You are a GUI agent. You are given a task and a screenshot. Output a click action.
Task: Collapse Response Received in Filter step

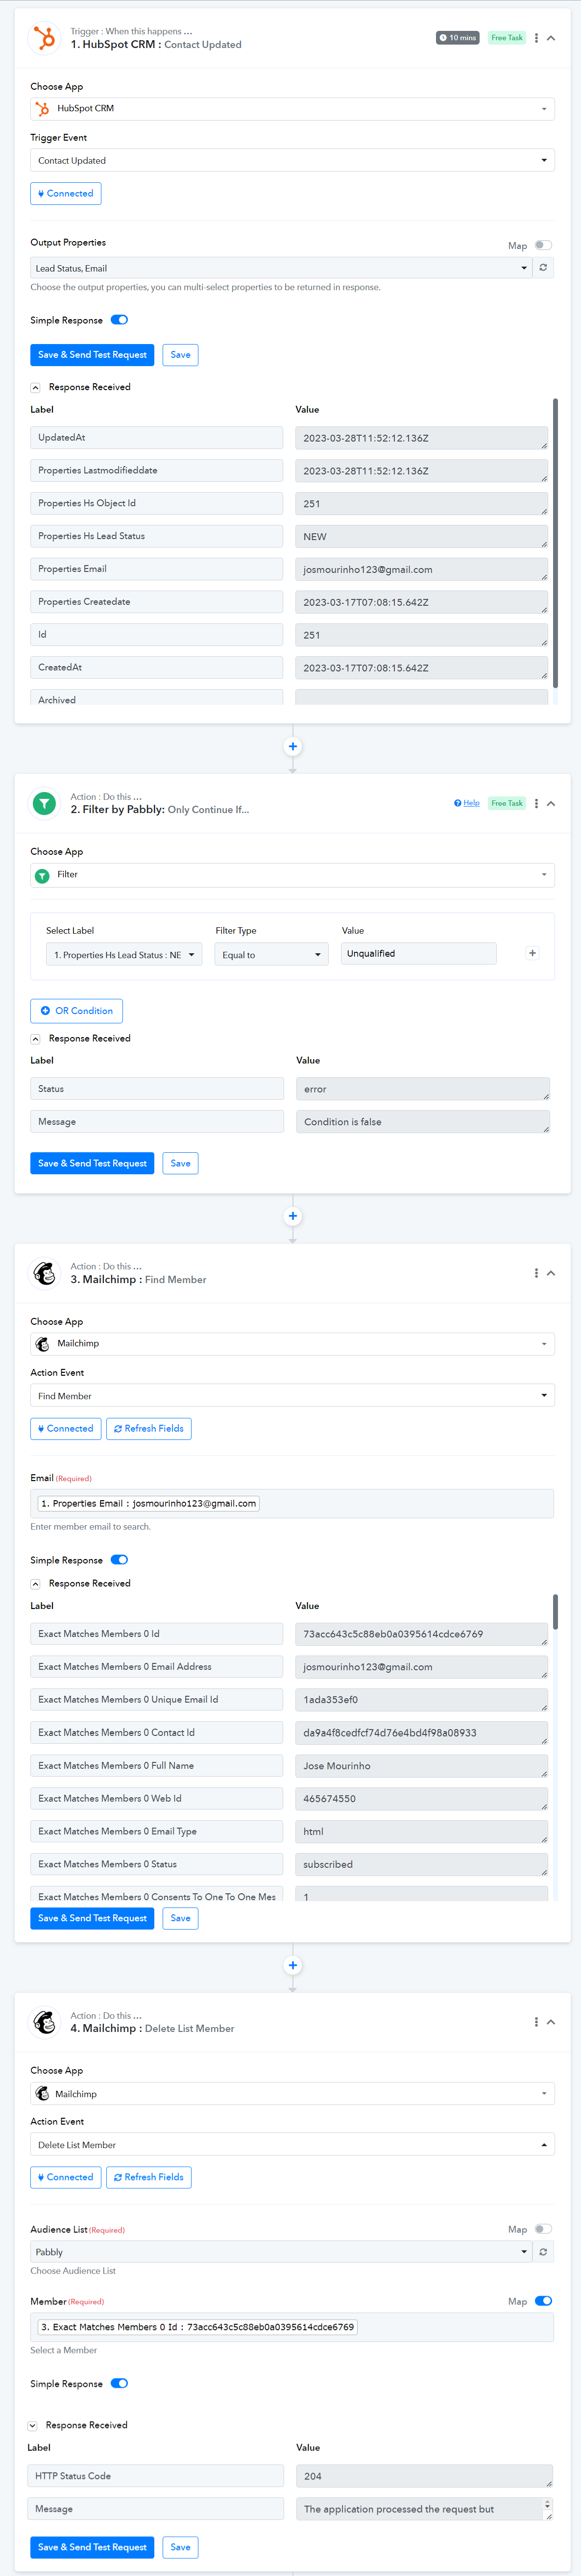click(35, 1039)
